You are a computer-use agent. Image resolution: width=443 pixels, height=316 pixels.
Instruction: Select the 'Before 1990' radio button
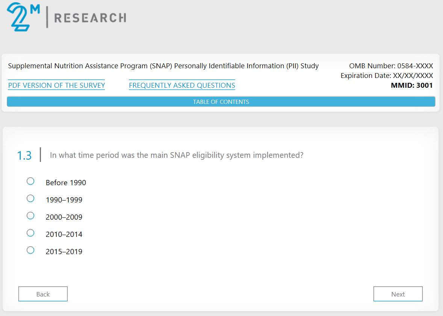point(30,181)
